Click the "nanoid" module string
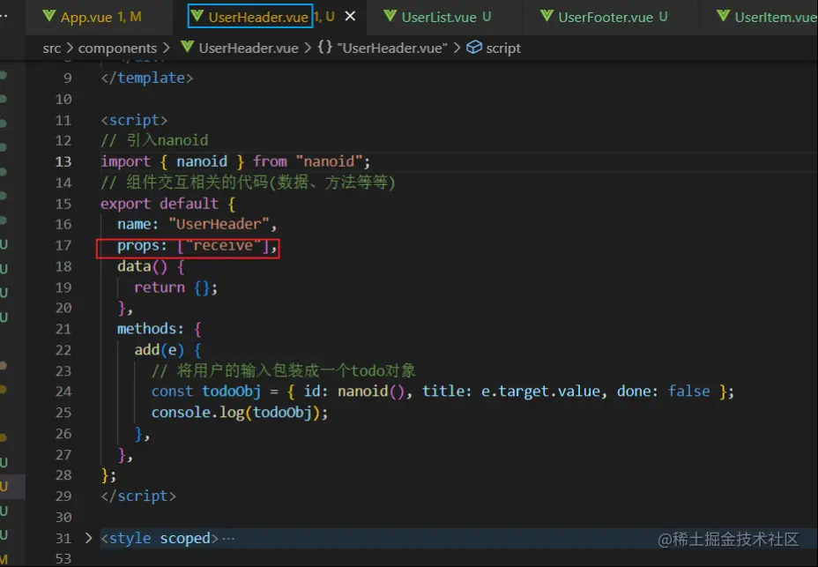The height and width of the screenshot is (567, 818). pos(329,161)
